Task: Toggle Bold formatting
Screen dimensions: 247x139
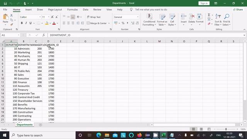Action: point(22,23)
